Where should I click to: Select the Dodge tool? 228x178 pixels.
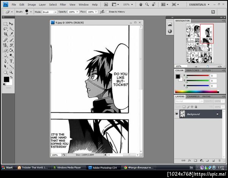pos(11,55)
